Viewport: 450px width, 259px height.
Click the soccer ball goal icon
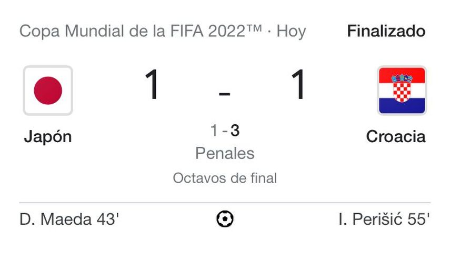pos(225,219)
